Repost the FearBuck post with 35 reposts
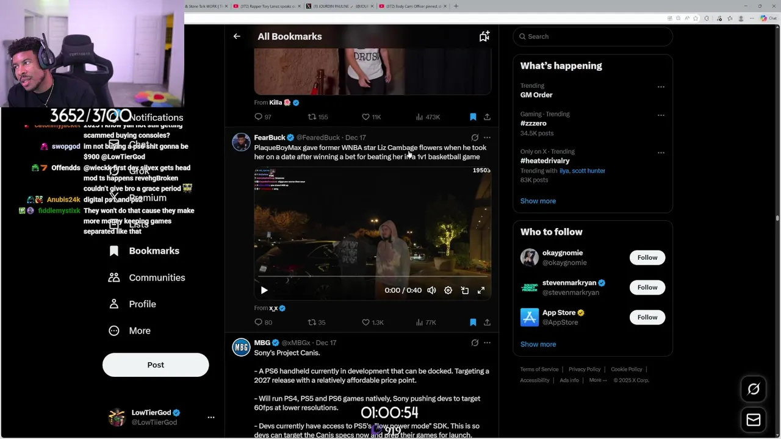Image resolution: width=781 pixels, height=439 pixels. click(317, 322)
